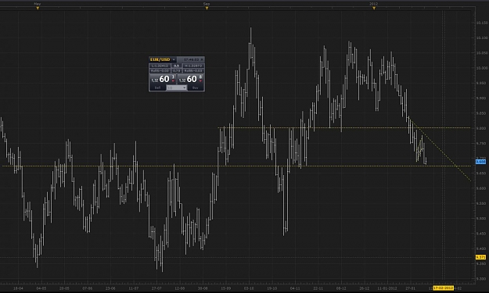Click the 10.150 price axis label
The image size is (489, 293).
(x=482, y=23)
